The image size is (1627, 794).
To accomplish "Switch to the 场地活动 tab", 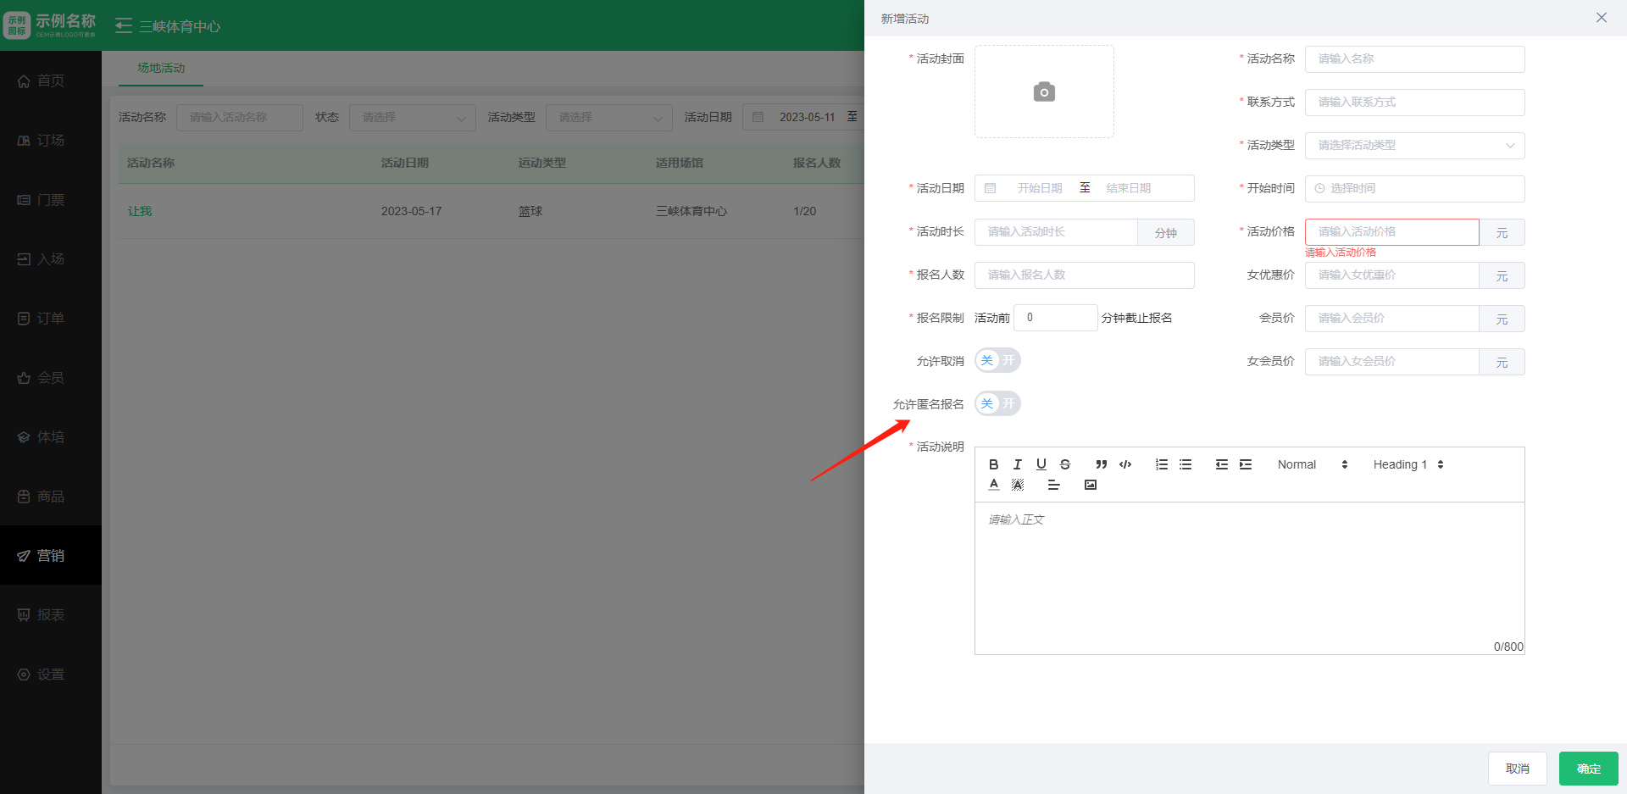I will point(161,68).
